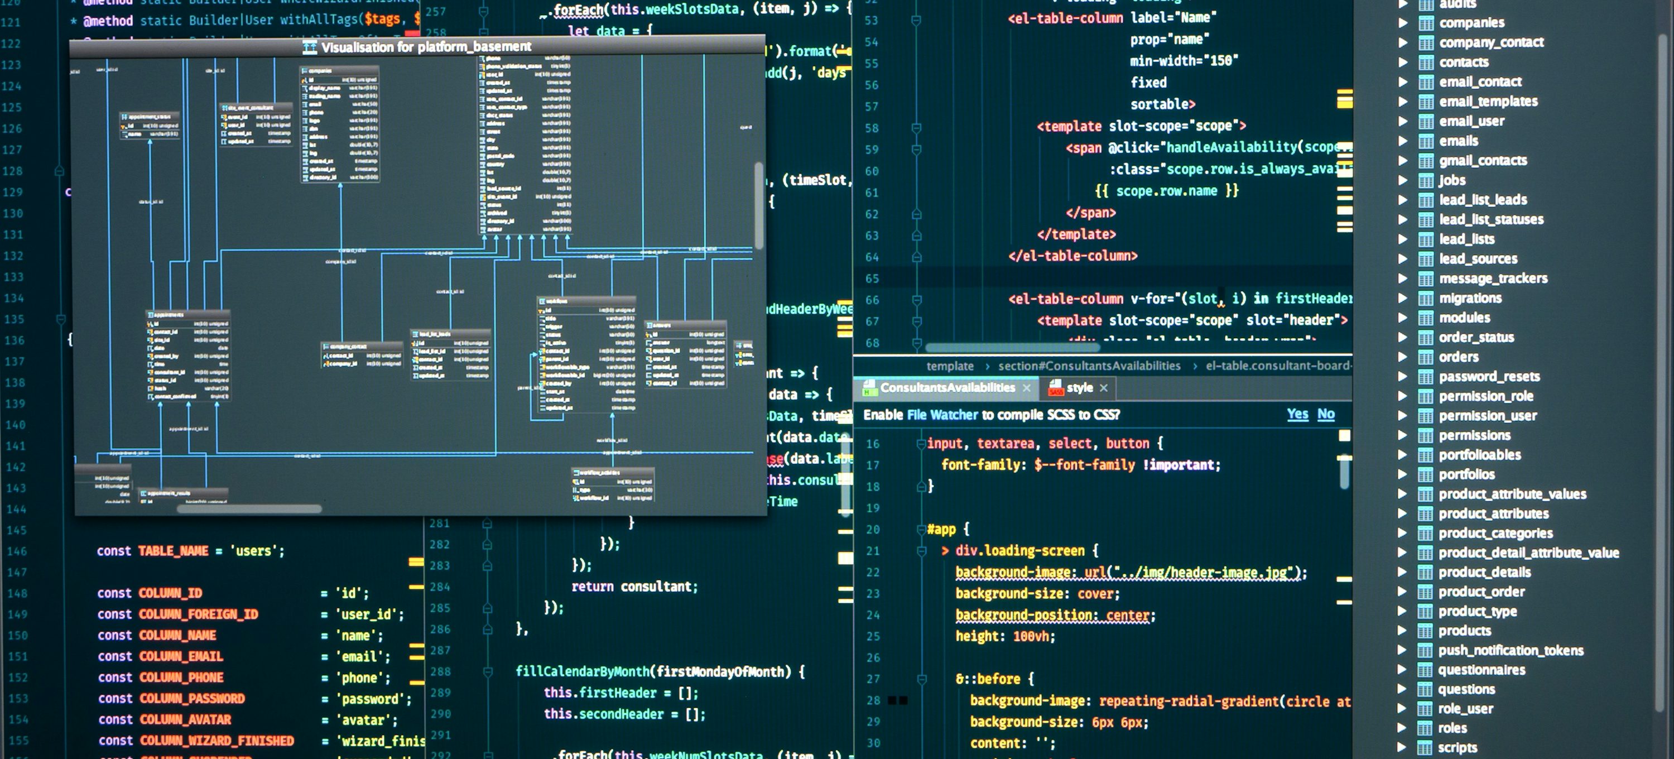Click the HTML icon on ConsultantsAvailabilities tab

[x=869, y=387]
